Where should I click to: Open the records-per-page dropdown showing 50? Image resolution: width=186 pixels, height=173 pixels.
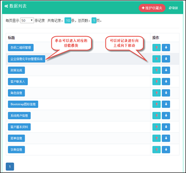(x=27, y=20)
